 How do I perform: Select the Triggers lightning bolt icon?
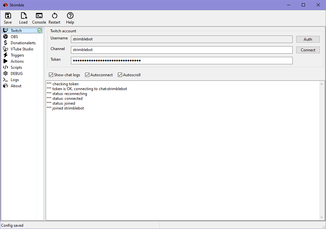click(6, 55)
